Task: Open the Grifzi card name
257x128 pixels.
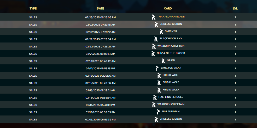Action: point(171,60)
